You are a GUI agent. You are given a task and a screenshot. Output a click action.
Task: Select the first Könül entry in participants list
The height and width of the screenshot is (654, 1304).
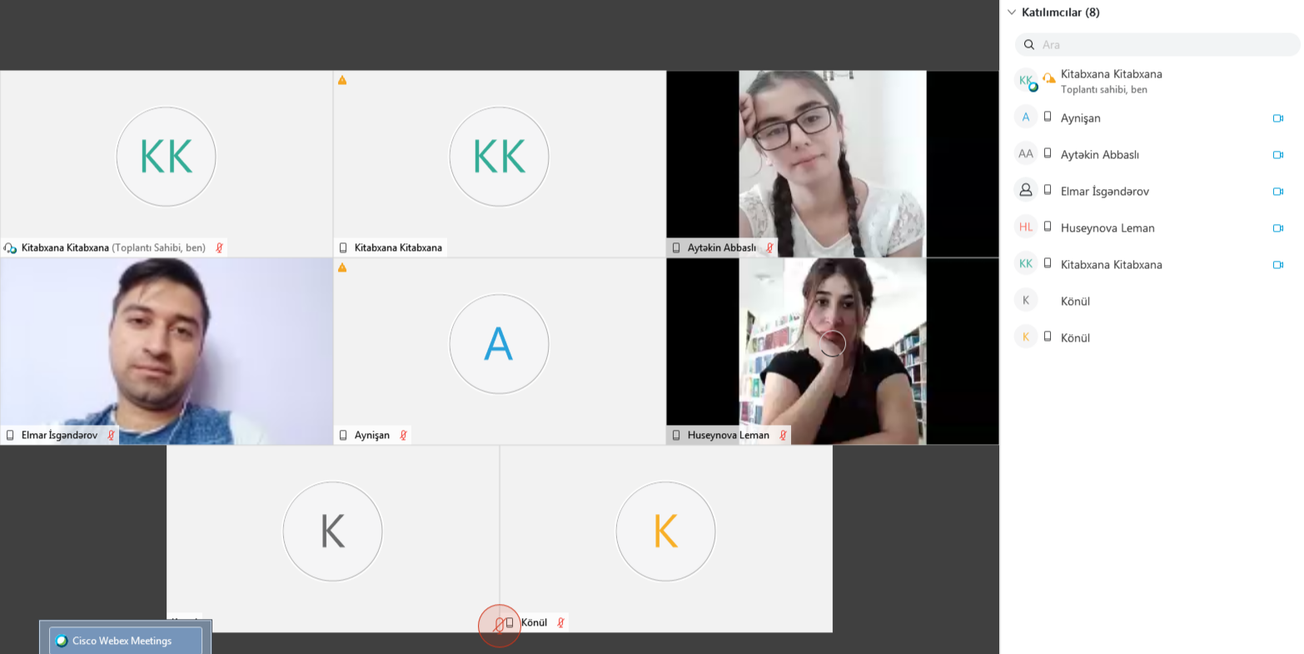1075,302
